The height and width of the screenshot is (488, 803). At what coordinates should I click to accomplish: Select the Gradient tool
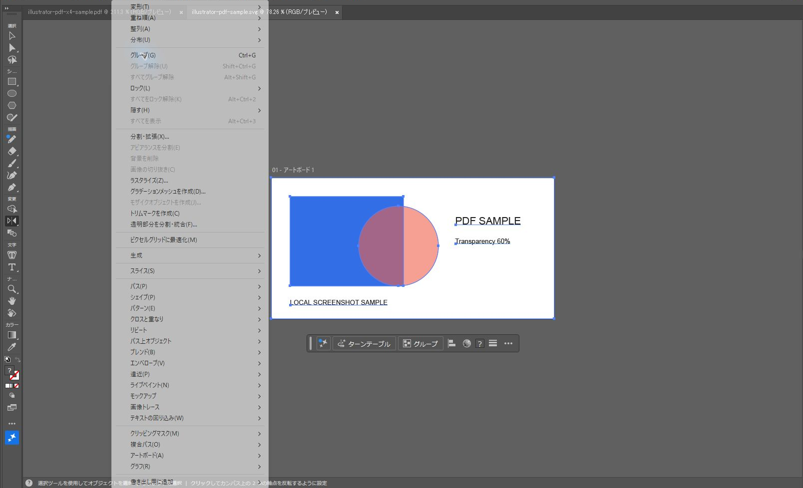(12, 335)
